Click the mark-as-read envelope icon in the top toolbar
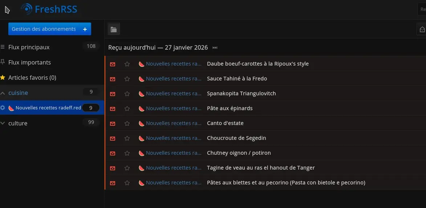This screenshot has height=208, width=426. pyautogui.click(x=422, y=29)
